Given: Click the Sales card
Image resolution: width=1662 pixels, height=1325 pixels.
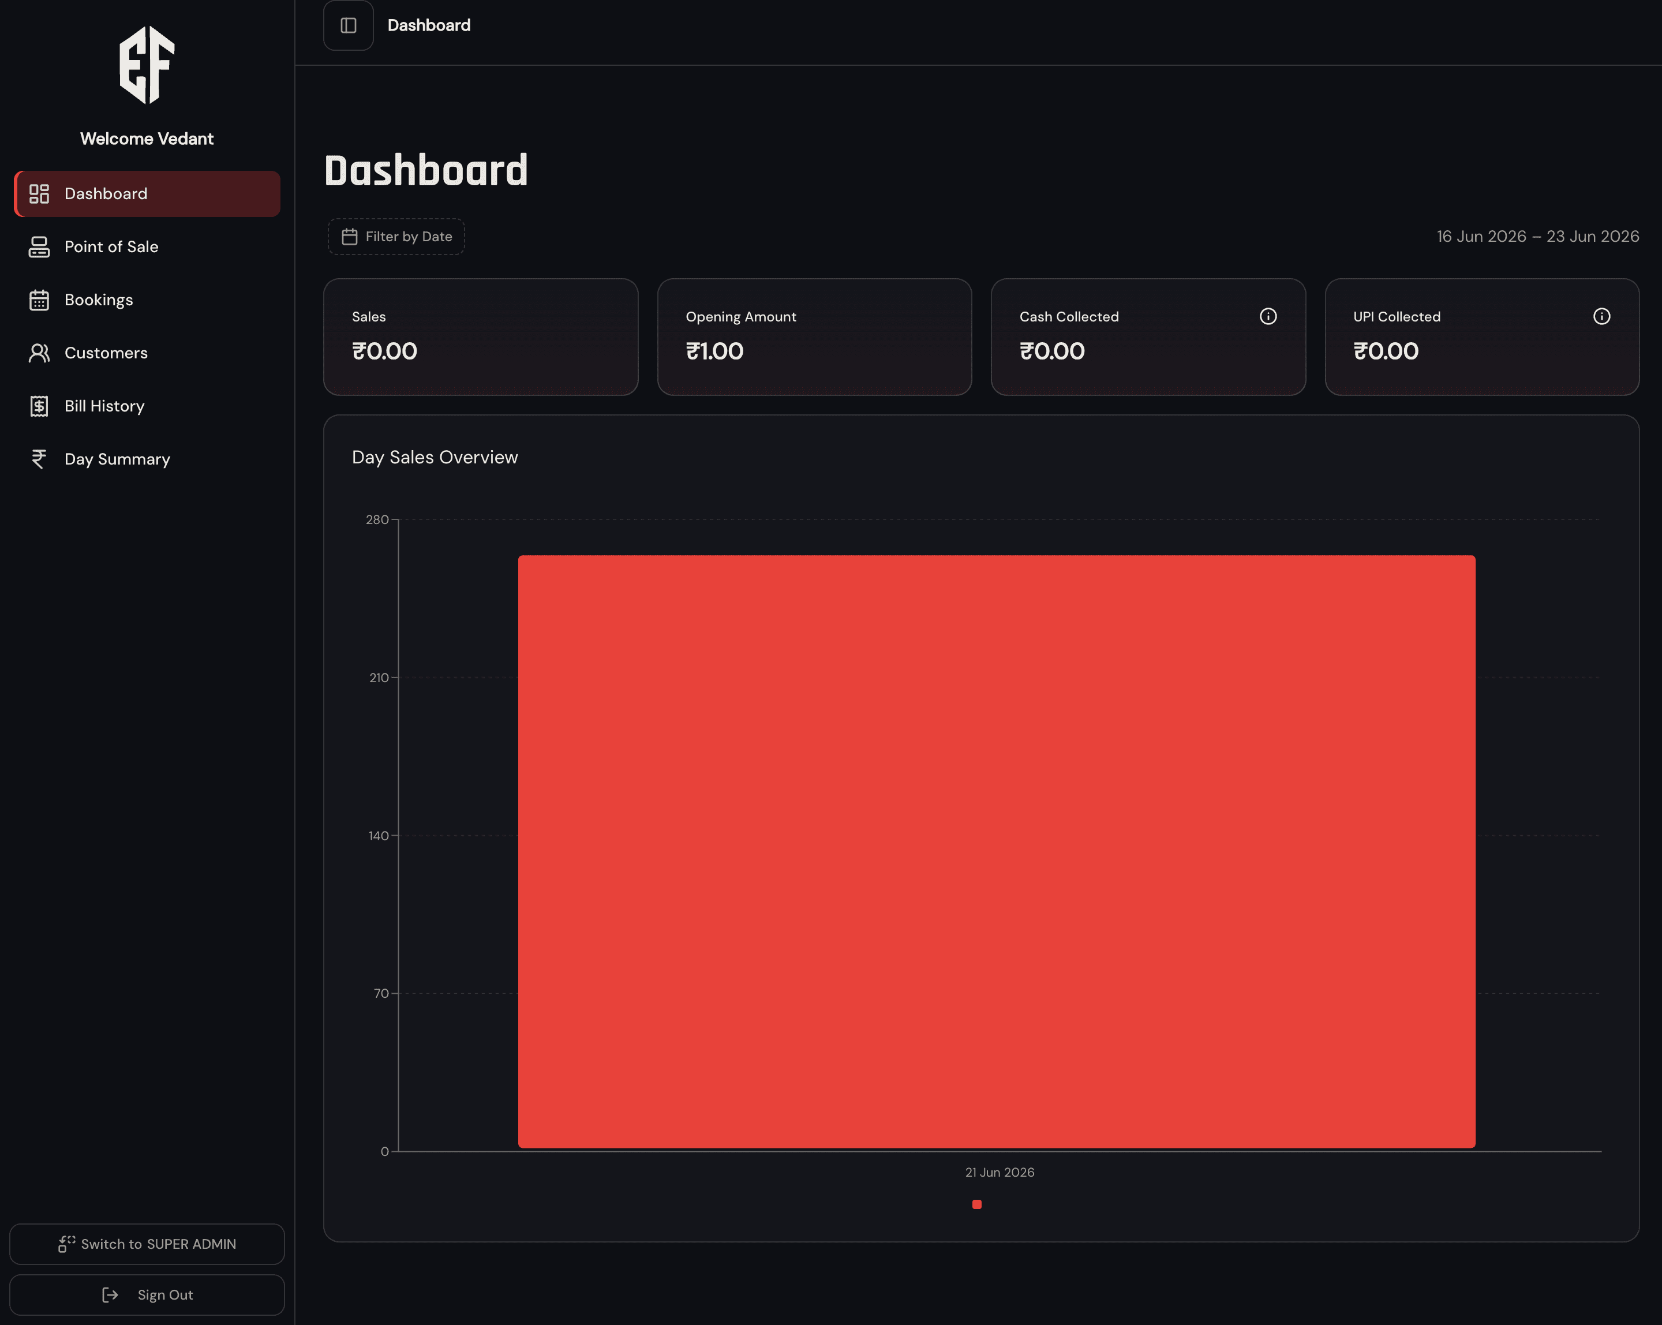Looking at the screenshot, I should [x=481, y=337].
